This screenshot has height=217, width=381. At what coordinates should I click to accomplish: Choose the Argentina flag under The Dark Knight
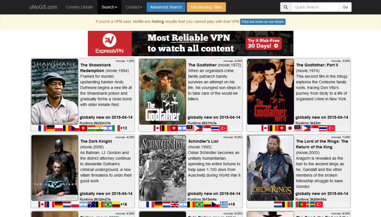[x=83, y=204]
